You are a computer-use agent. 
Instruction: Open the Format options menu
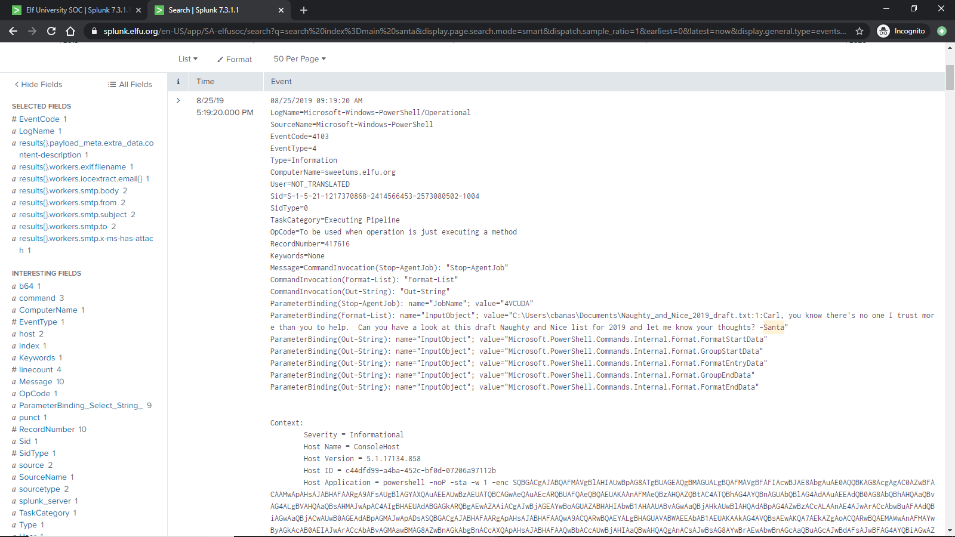(235, 59)
